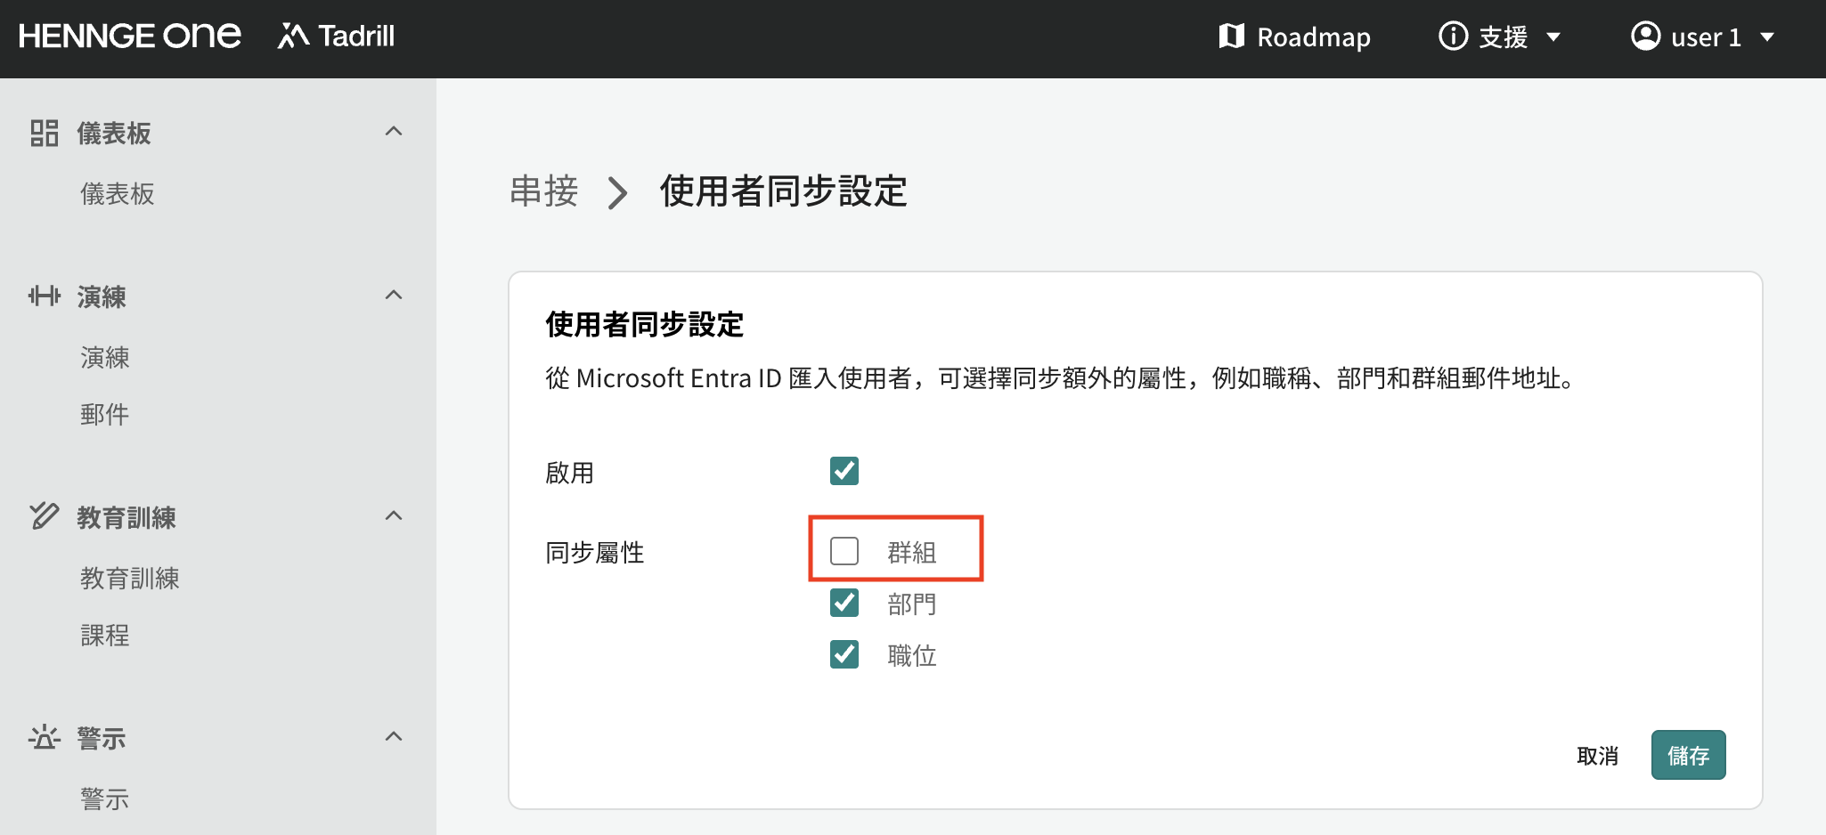Click the 演練 dumbbell icon in sidebar
Image resolution: width=1826 pixels, height=835 pixels.
point(45,296)
